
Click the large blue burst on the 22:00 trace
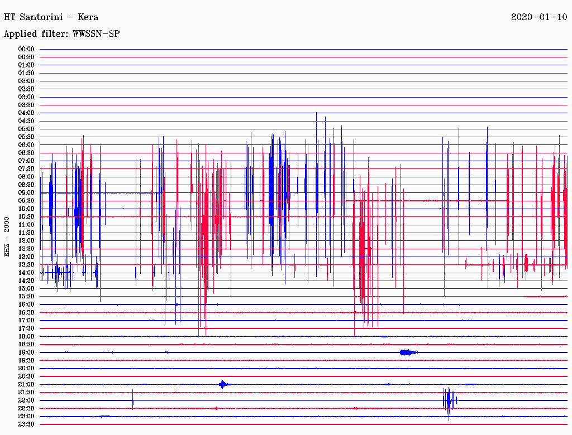[x=450, y=403]
